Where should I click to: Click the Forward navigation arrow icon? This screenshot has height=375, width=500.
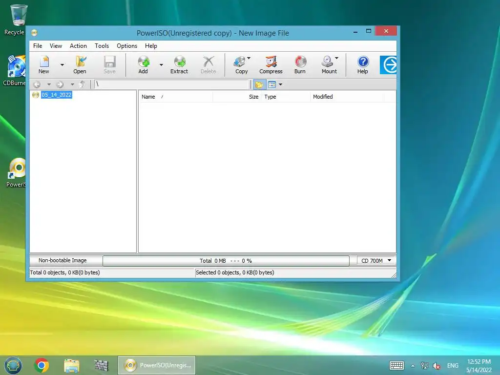pos(60,84)
